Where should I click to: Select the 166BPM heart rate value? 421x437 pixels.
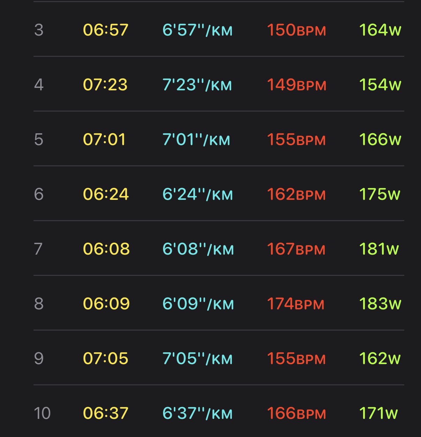(296, 413)
